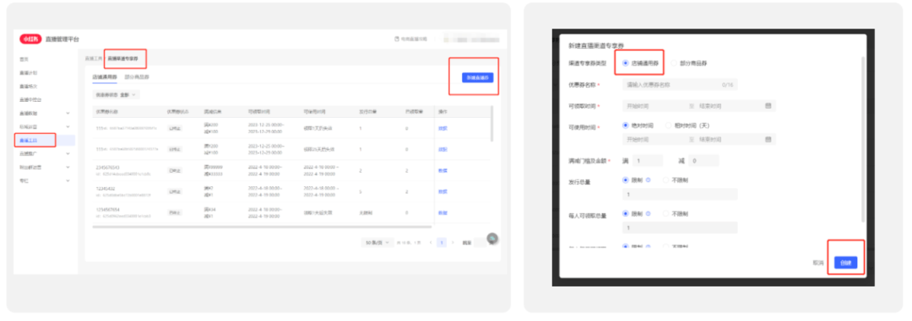Click the 每人可领取总量 quantity input
Image resolution: width=912 pixels, height=321 pixels.
[680, 227]
